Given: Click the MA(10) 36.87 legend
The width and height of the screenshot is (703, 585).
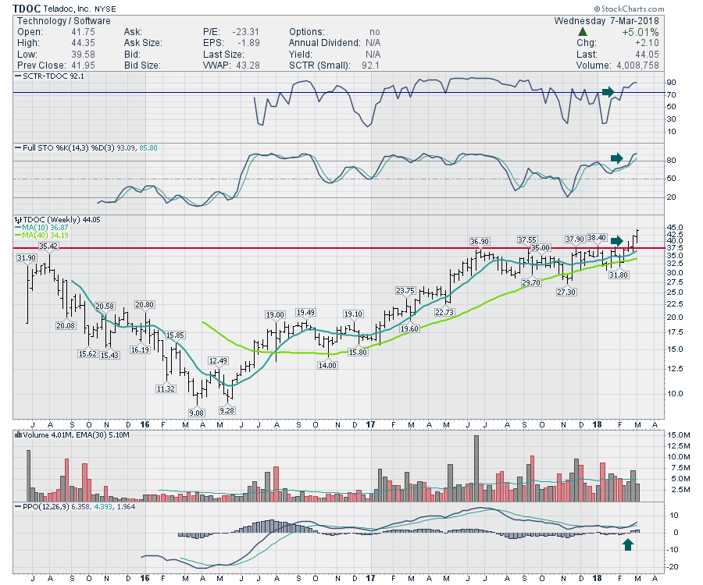Looking at the screenshot, I should 41,228.
